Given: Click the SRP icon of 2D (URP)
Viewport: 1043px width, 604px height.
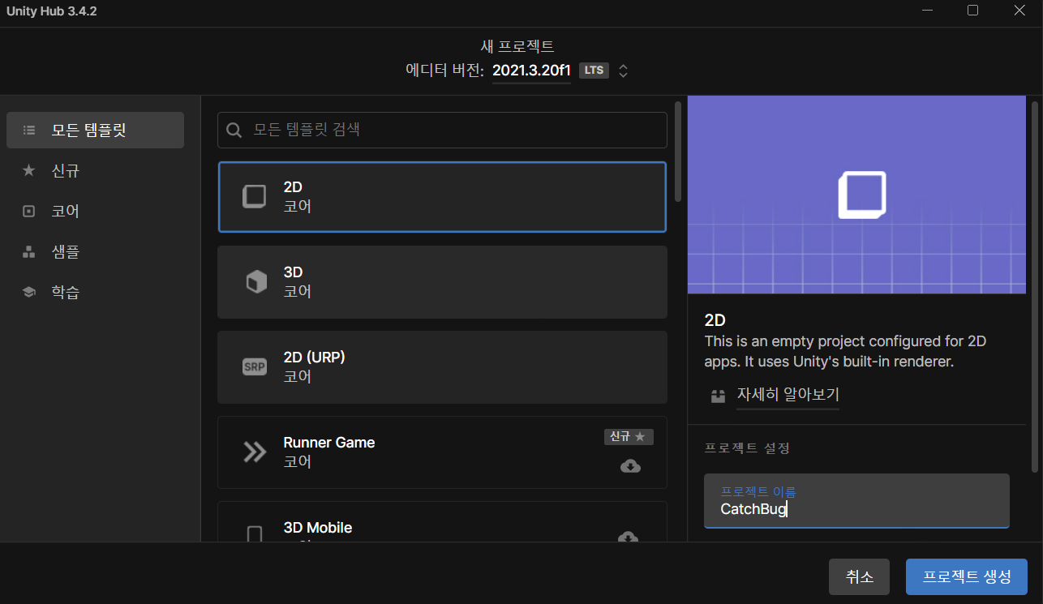Looking at the screenshot, I should [x=255, y=367].
